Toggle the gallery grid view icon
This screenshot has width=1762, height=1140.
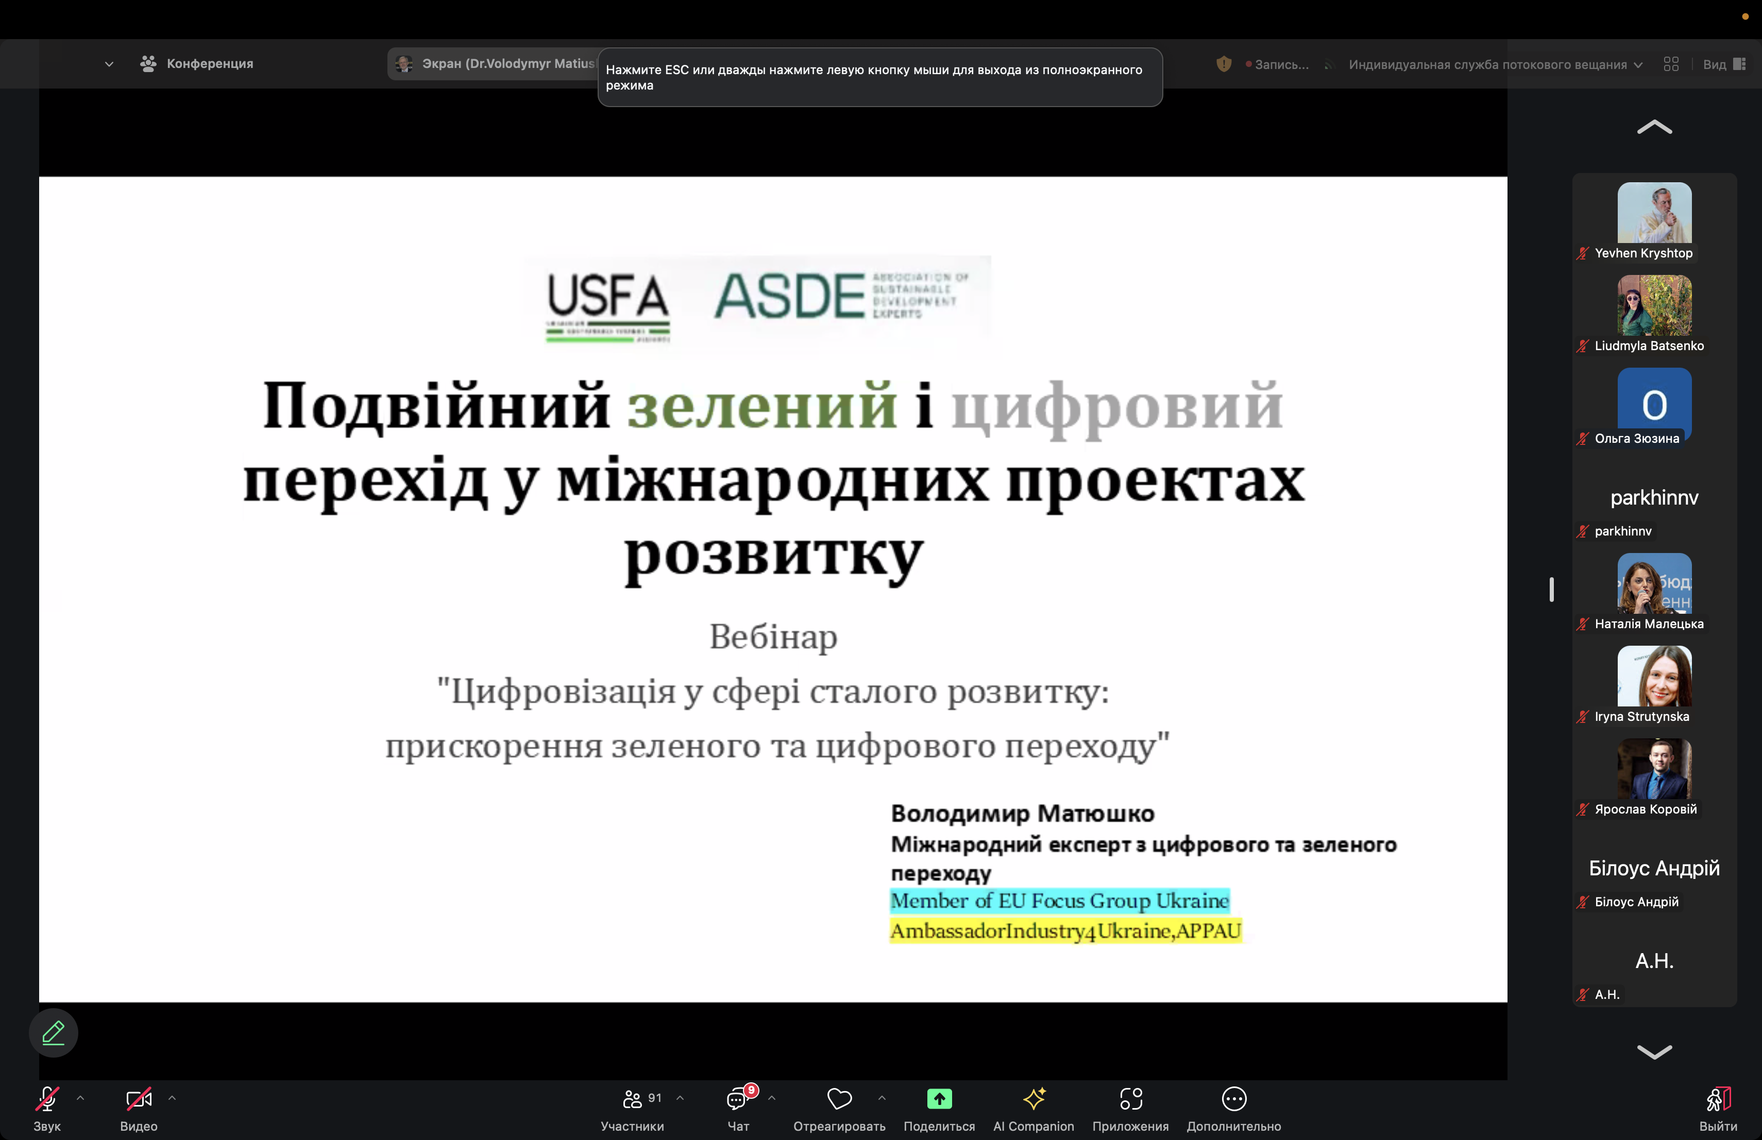(x=1671, y=64)
